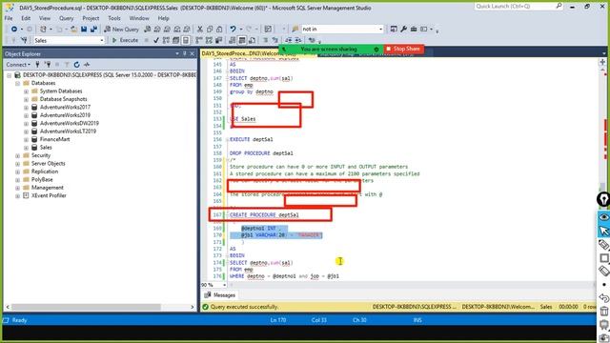The height and width of the screenshot is (343, 610).
Task: Click the trash icon in annotation sidebar
Action: click(603, 312)
